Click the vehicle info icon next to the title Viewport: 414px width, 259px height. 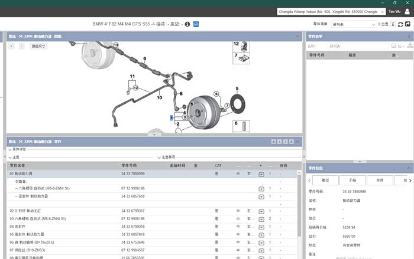coord(187,24)
